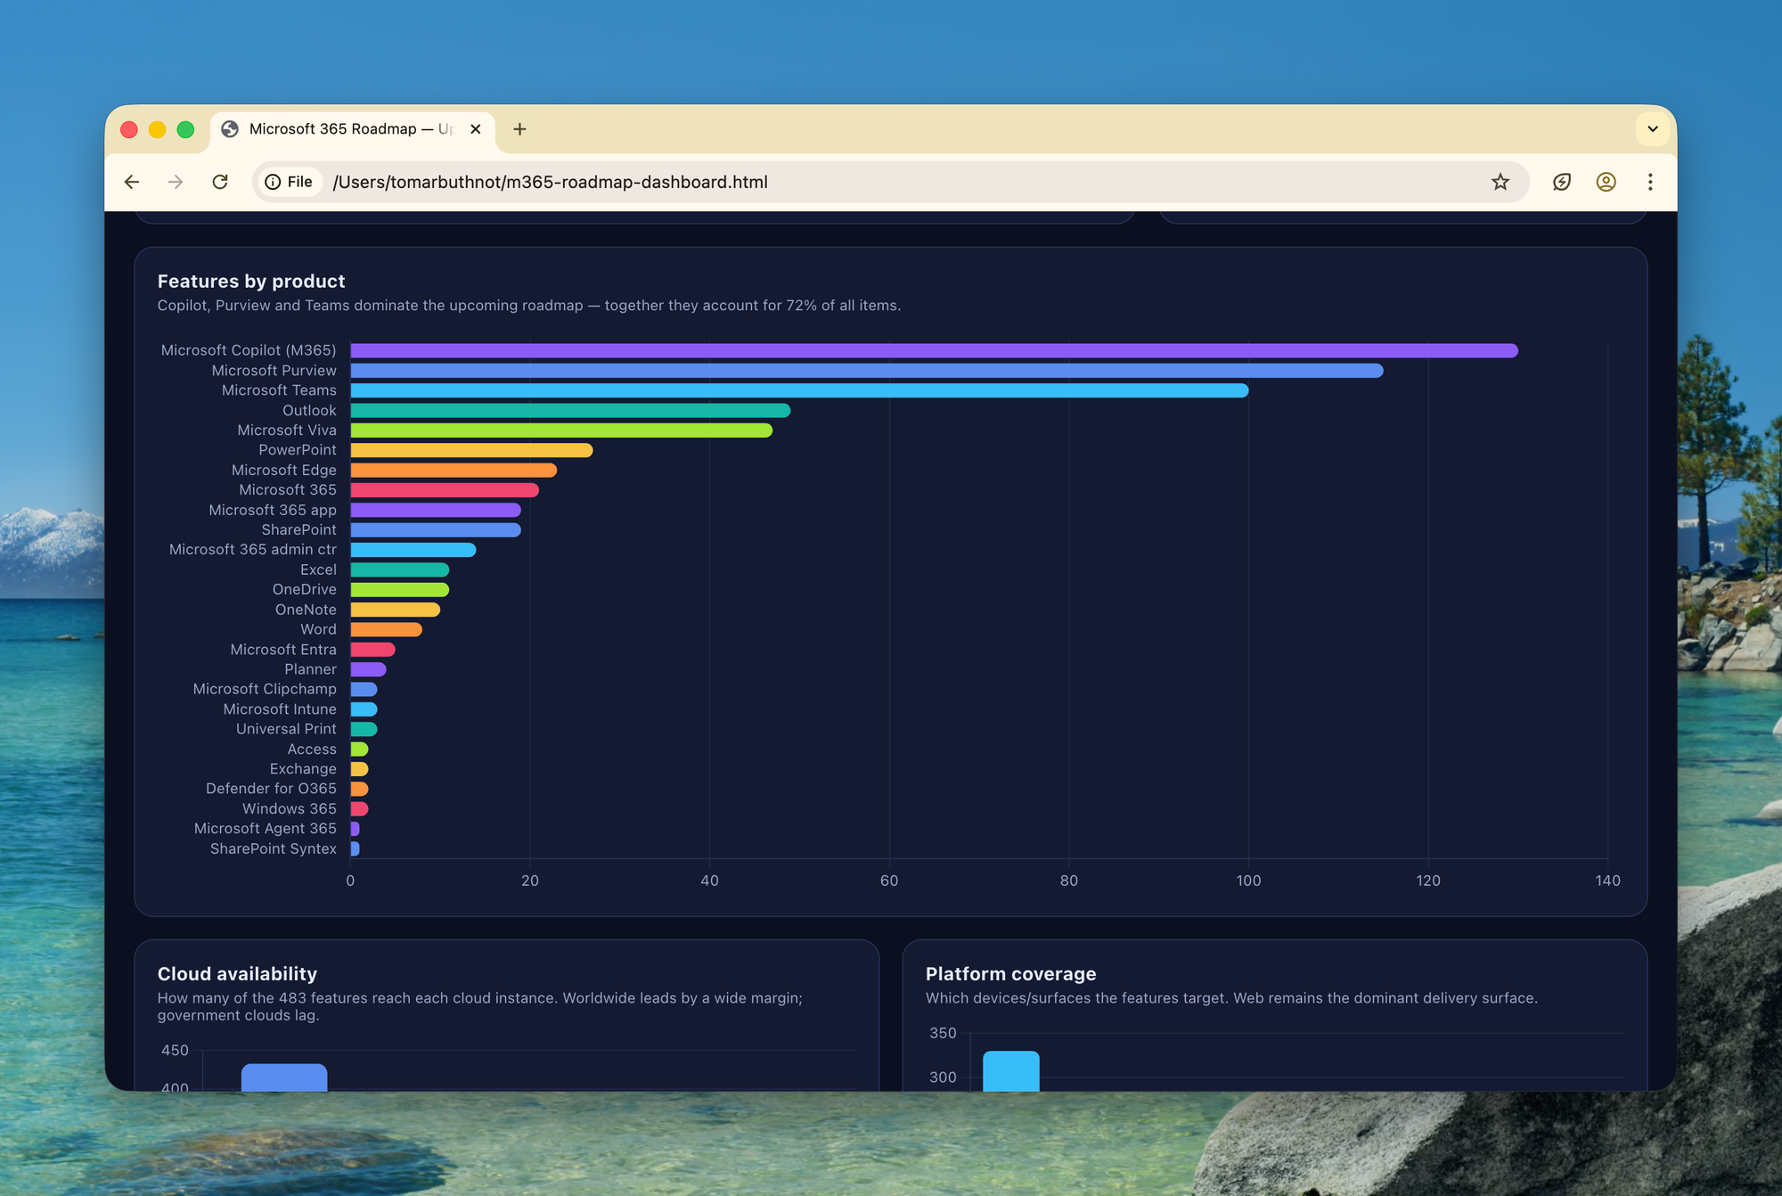1782x1196 pixels.
Task: Expand the tab search dropdown chevron
Action: pyautogui.click(x=1652, y=129)
